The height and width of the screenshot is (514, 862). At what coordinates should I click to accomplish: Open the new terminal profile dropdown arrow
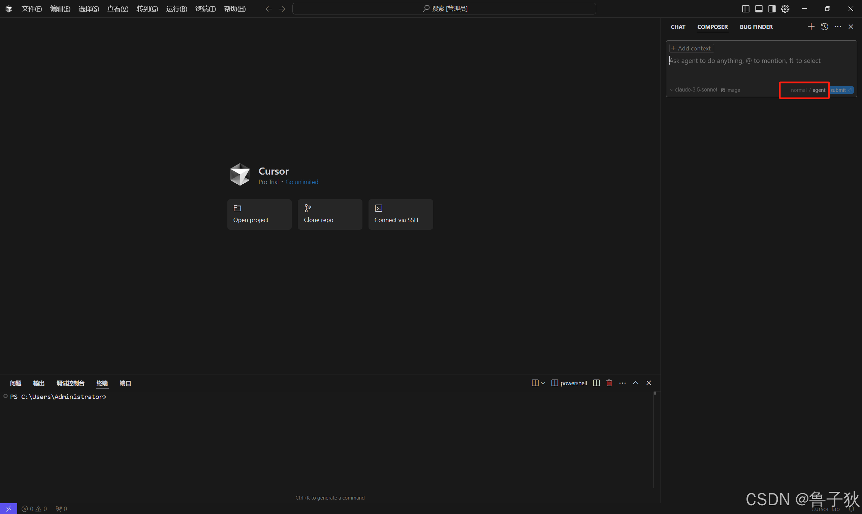click(543, 383)
